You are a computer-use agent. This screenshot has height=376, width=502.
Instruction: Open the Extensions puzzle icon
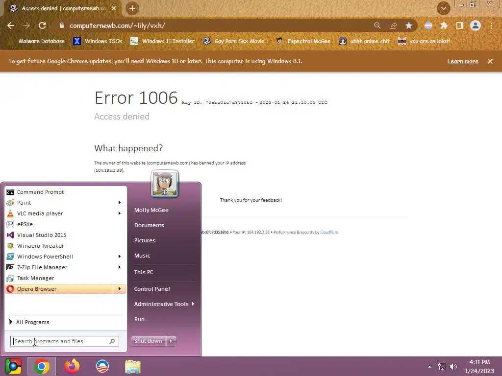[444, 25]
